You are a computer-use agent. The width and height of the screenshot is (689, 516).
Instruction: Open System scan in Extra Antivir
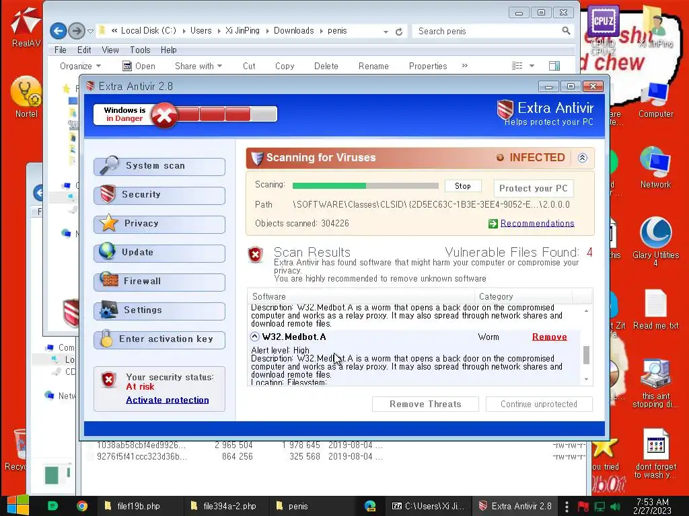point(159,166)
